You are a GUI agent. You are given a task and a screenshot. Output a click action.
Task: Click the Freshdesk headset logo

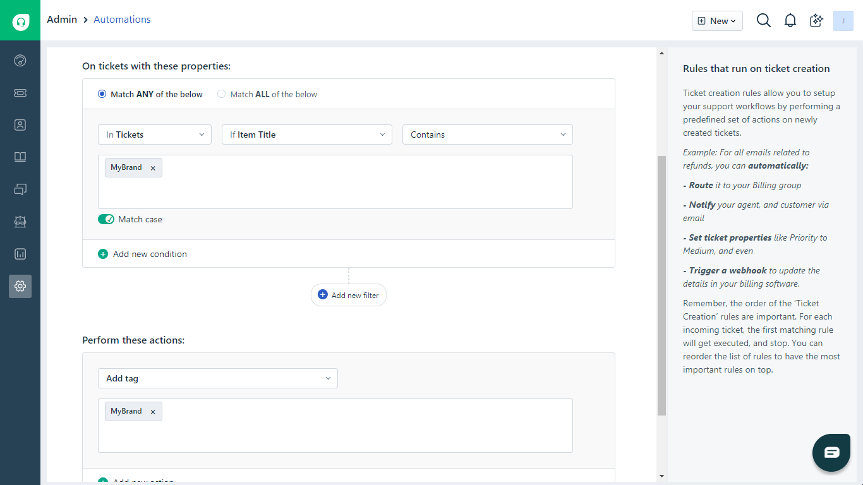pos(20,22)
